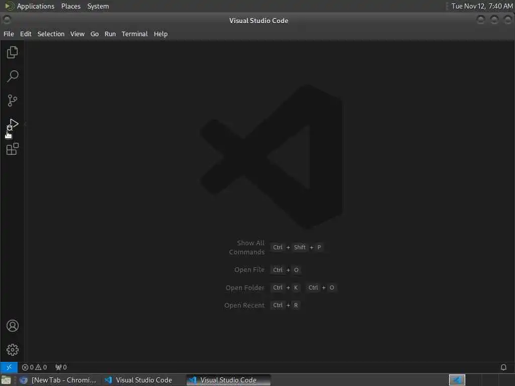Open the Go menu

click(95, 34)
